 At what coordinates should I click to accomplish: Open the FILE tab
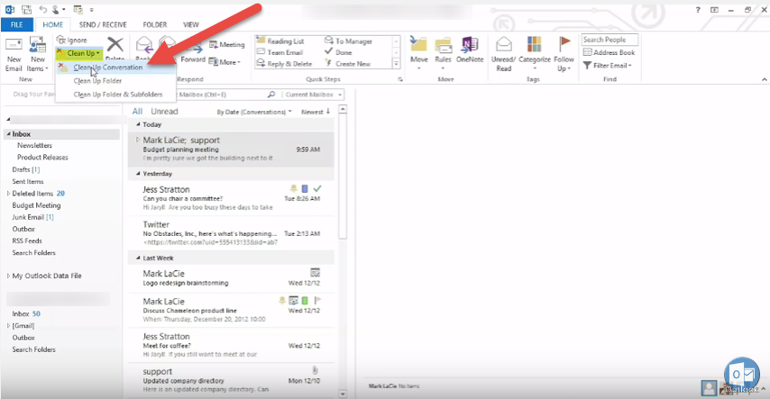coord(17,24)
